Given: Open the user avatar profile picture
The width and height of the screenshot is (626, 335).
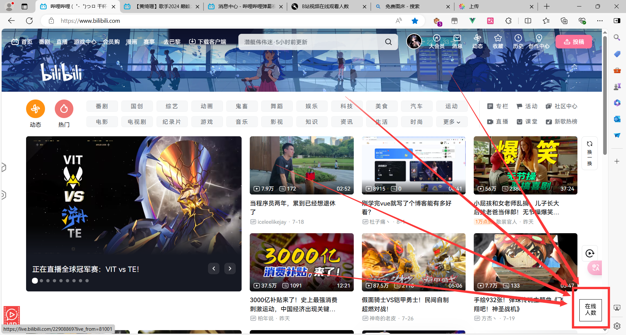Looking at the screenshot, I should pyautogui.click(x=414, y=41).
